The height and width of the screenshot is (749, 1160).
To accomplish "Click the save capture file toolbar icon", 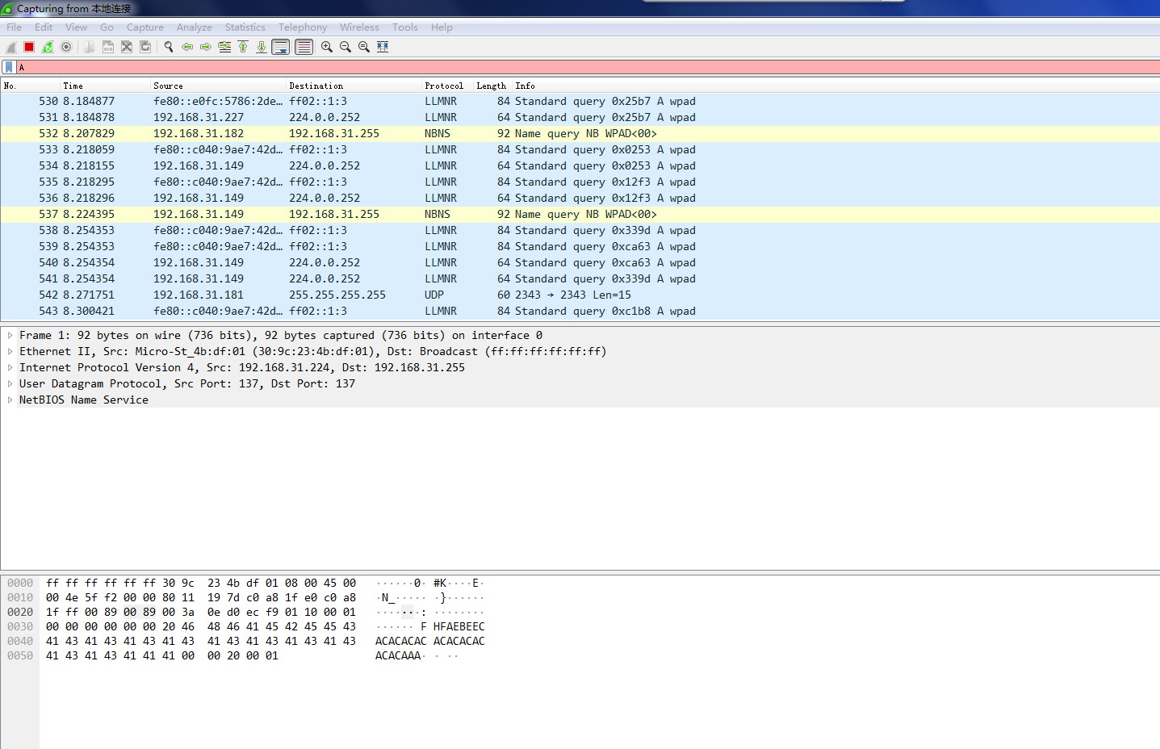I will coord(108,47).
